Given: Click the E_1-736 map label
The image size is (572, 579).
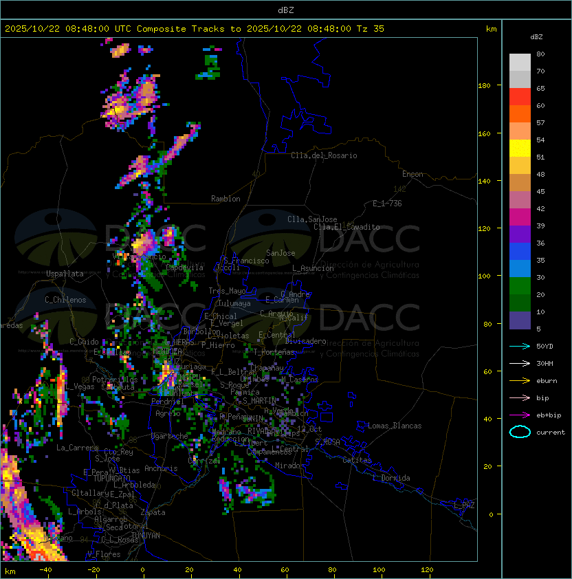Looking at the screenshot, I should (387, 204).
